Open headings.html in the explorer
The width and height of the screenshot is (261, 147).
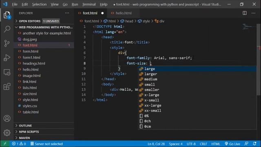44,64
